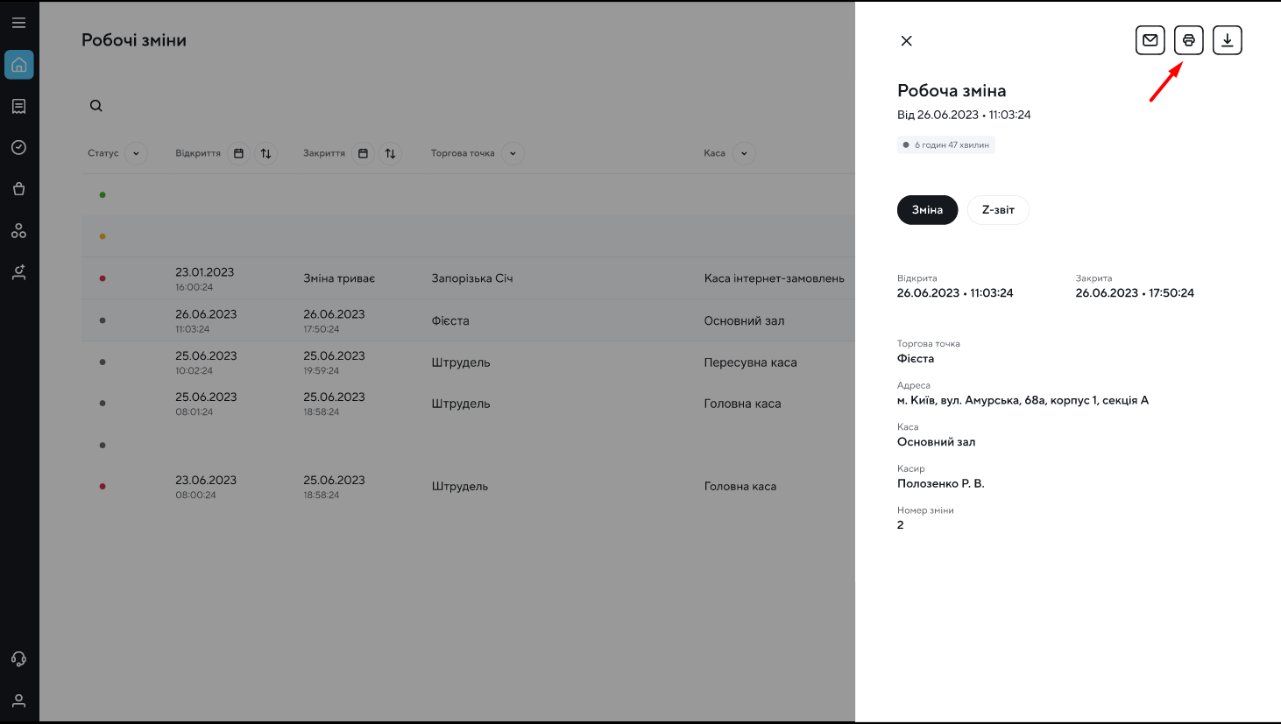This screenshot has width=1281, height=724.
Task: Open the shopping bag icon in the sidebar
Action: click(x=18, y=189)
